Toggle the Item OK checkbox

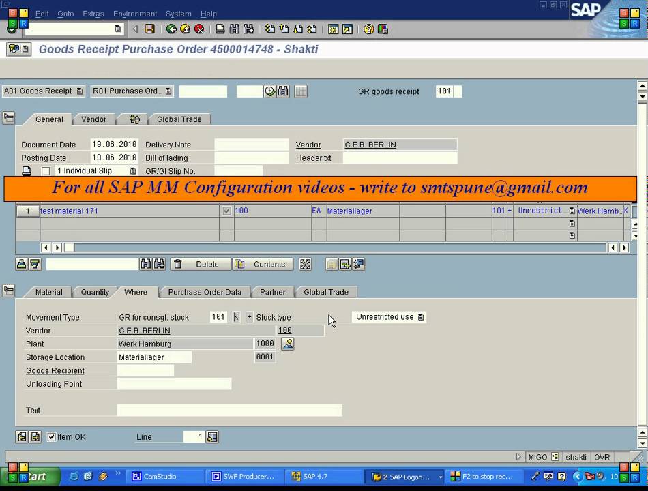(51, 437)
